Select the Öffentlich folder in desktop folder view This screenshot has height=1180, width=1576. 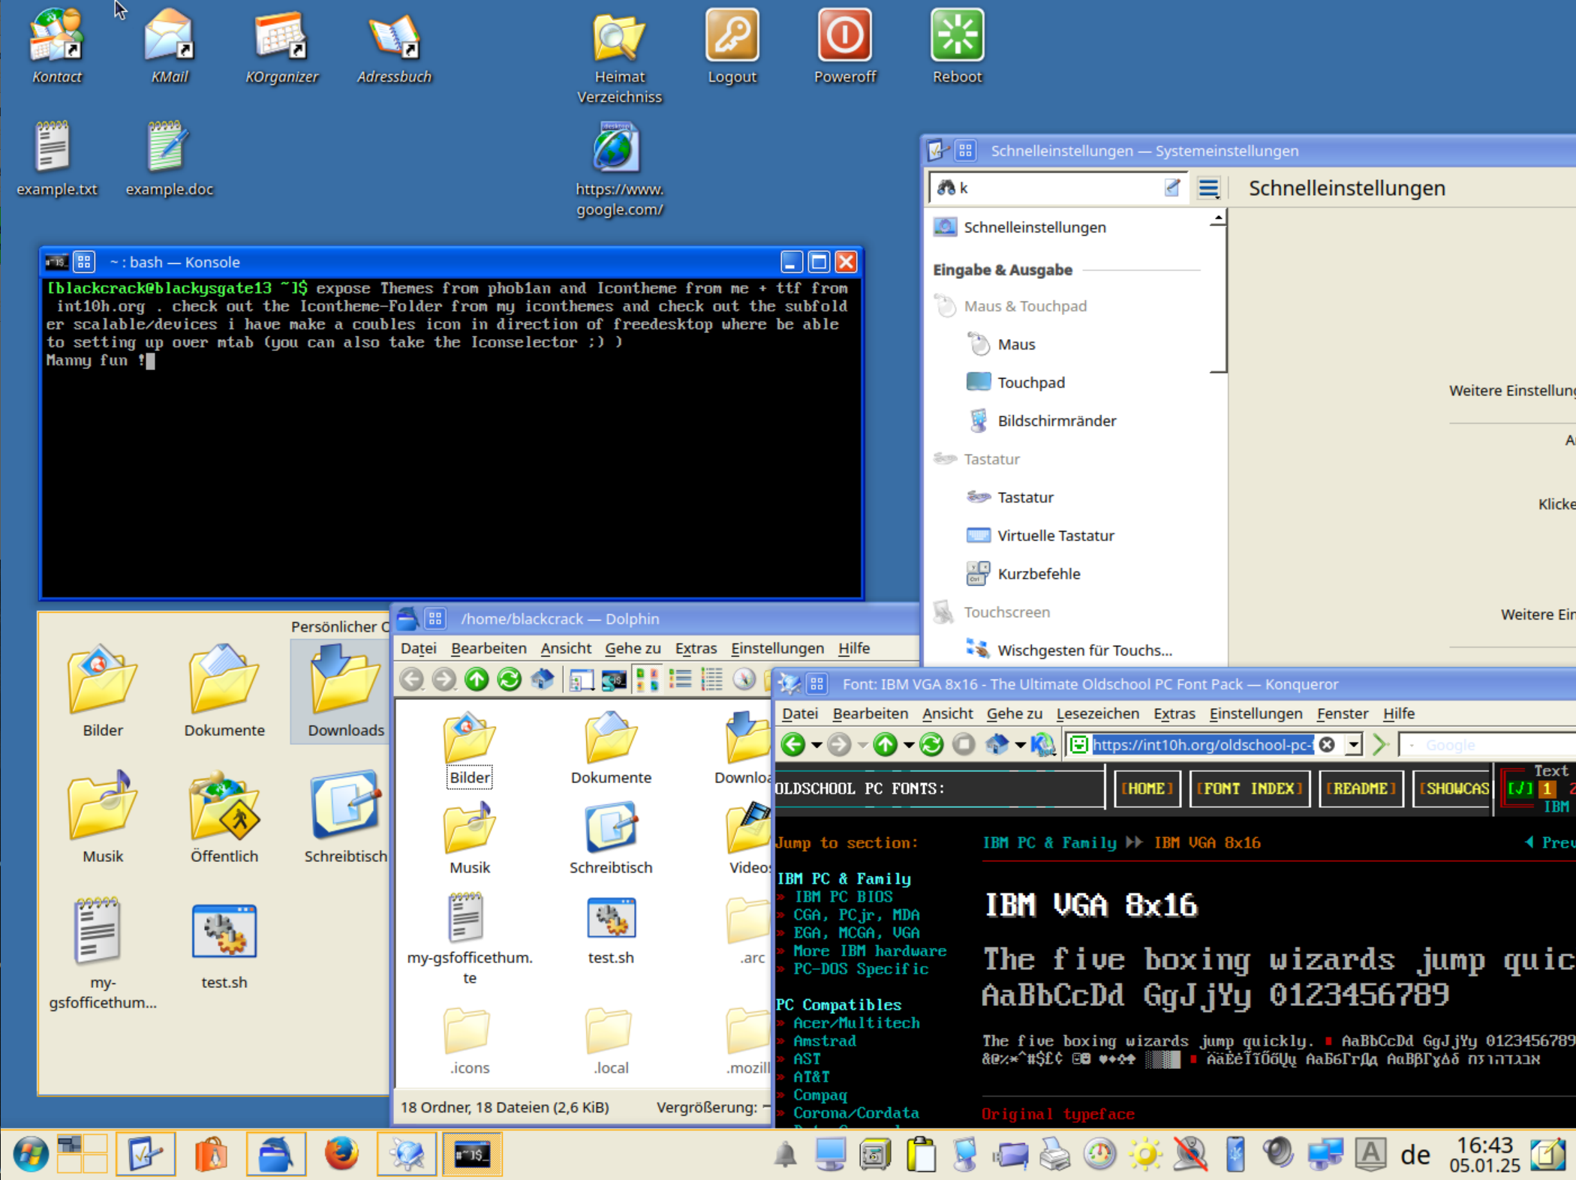[x=224, y=818]
